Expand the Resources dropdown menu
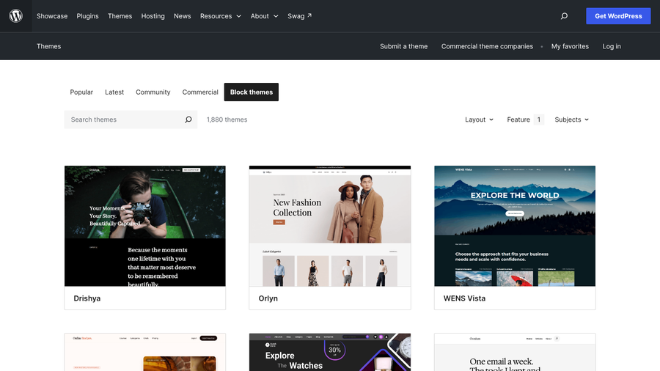This screenshot has height=371, width=660. (x=221, y=16)
